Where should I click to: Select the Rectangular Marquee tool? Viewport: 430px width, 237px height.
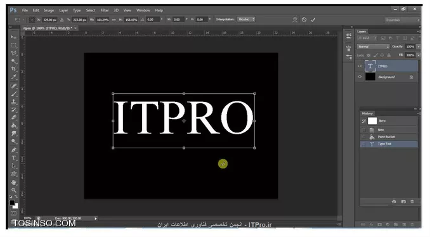(14, 45)
